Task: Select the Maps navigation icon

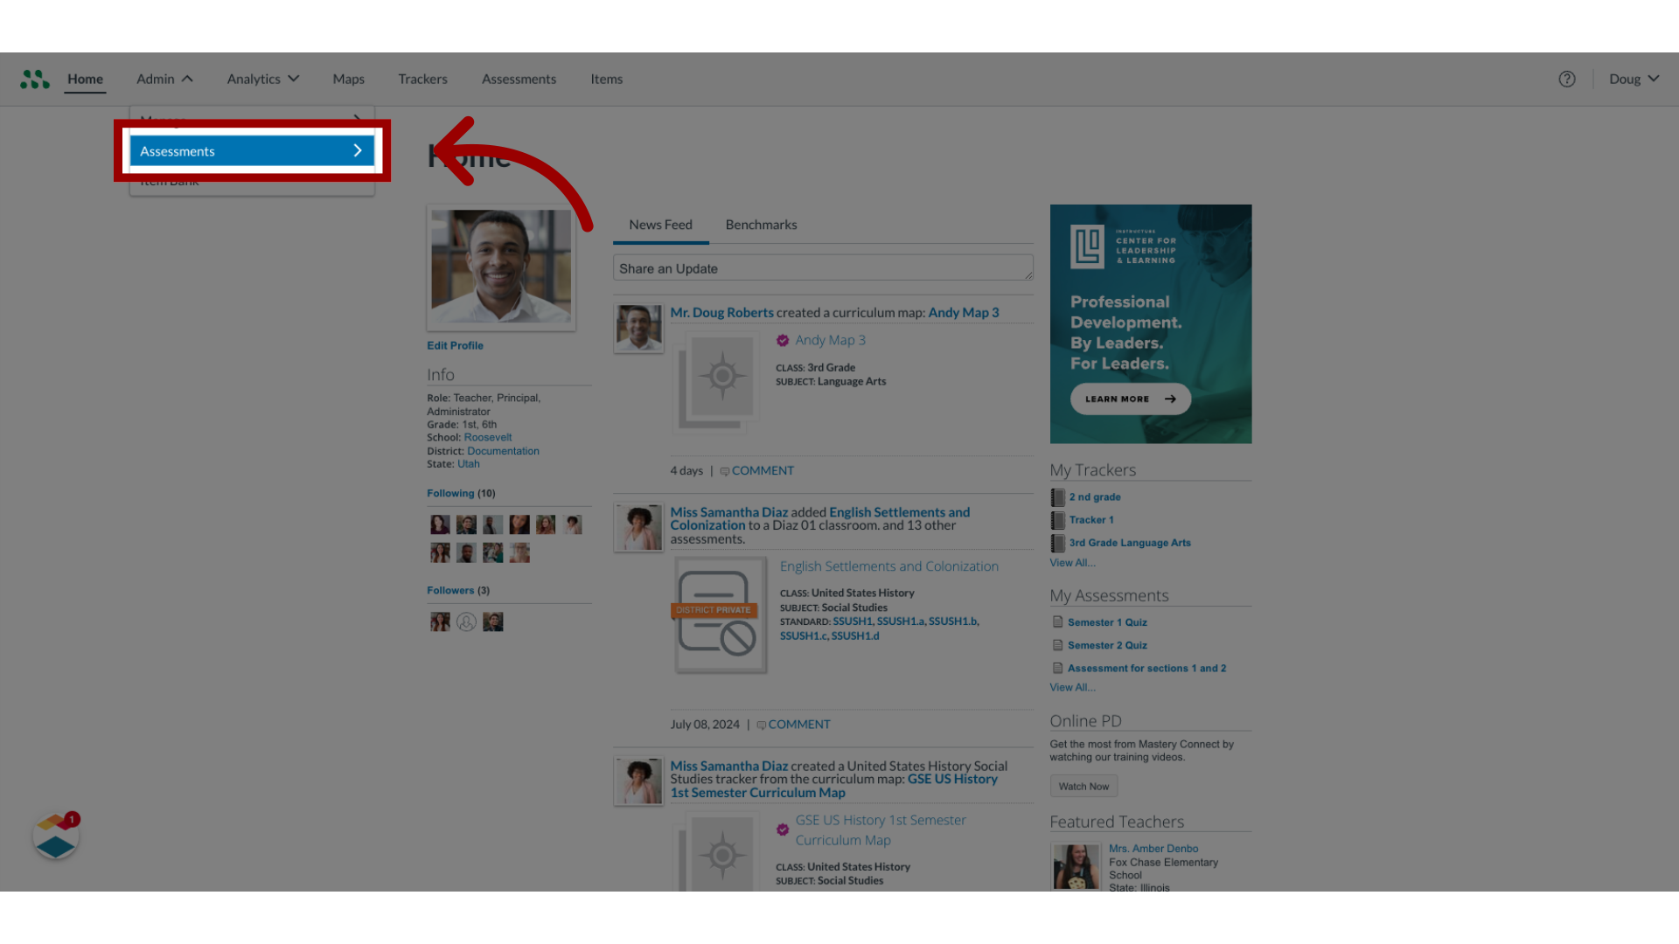Action: point(348,79)
